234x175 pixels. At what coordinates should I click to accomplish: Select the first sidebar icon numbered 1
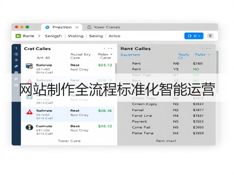(x=16, y=48)
